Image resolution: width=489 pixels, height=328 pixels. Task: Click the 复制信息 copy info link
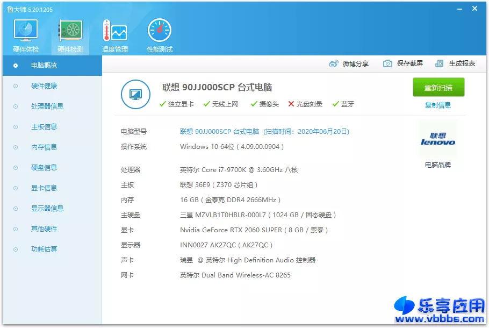[438, 105]
